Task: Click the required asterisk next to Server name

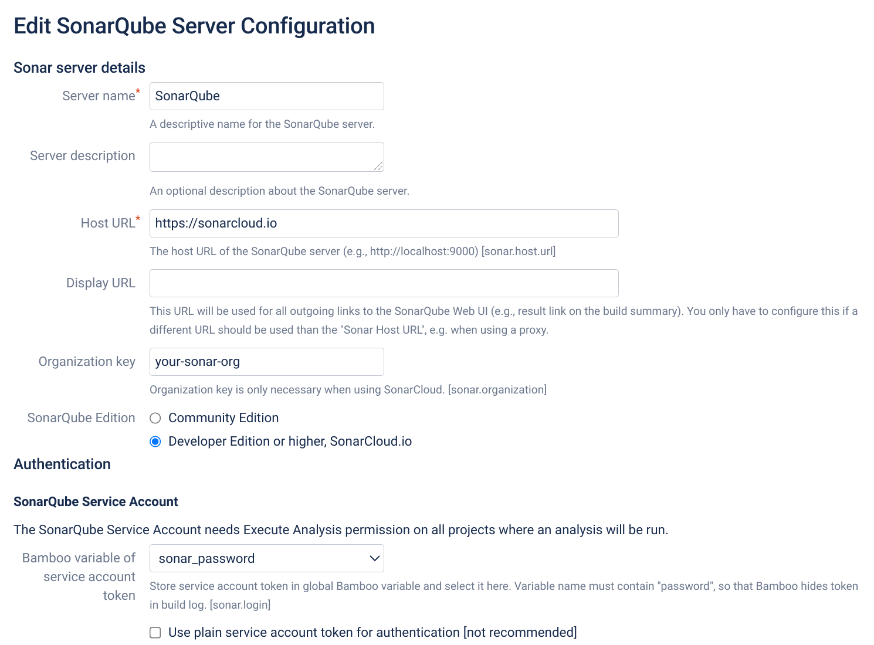Action: tap(138, 91)
